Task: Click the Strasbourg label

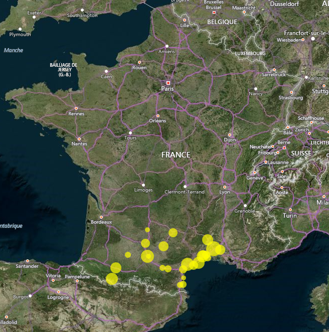Action: 291,98
